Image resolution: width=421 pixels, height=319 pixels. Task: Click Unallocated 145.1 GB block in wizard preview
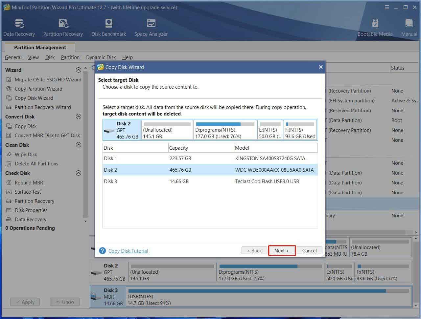pos(167,130)
